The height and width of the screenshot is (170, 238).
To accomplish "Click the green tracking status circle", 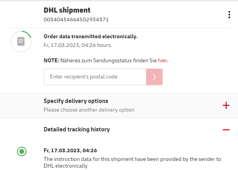I will point(22,151).
